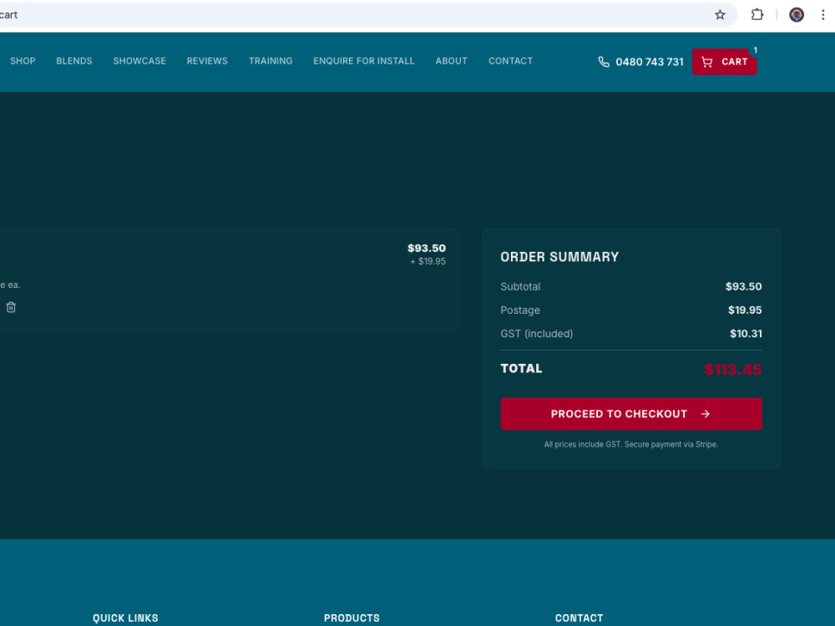The image size is (835, 626).
Task: Click the item price $93.50 in cart row
Action: click(x=427, y=248)
